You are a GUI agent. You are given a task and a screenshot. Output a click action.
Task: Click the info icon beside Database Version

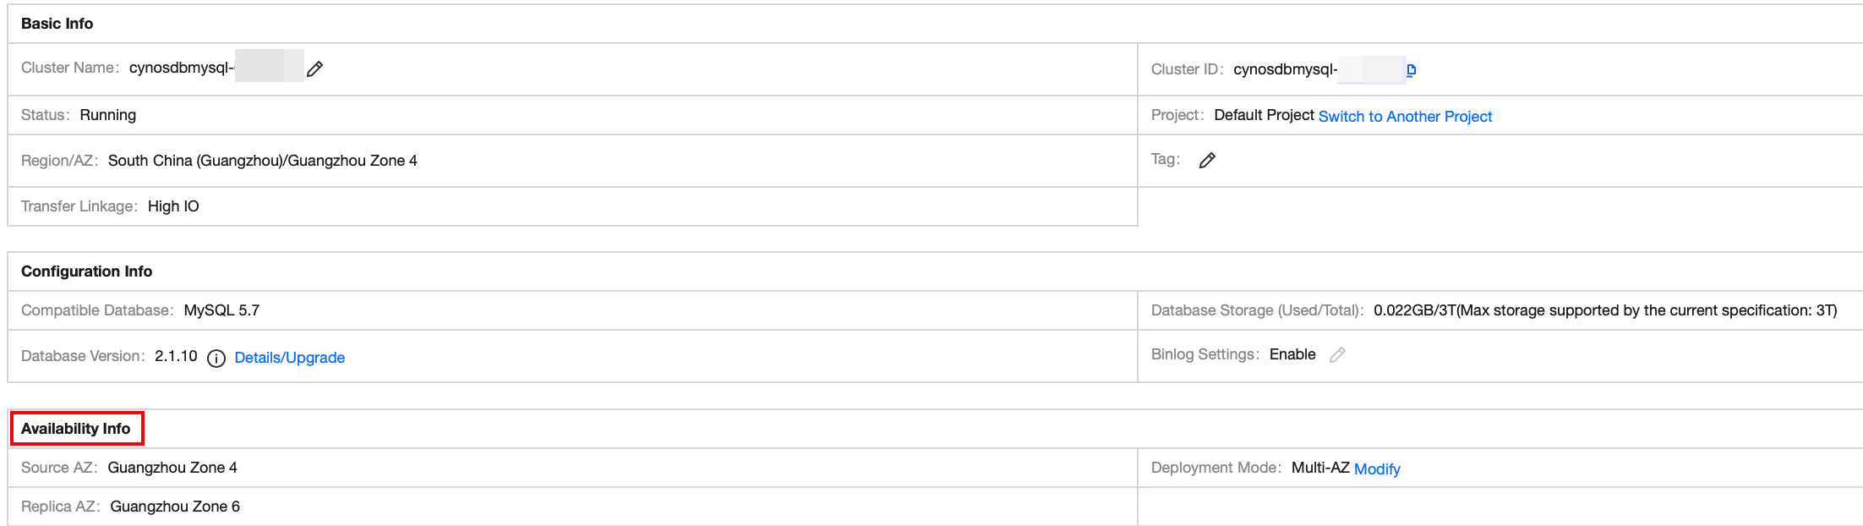[216, 359]
